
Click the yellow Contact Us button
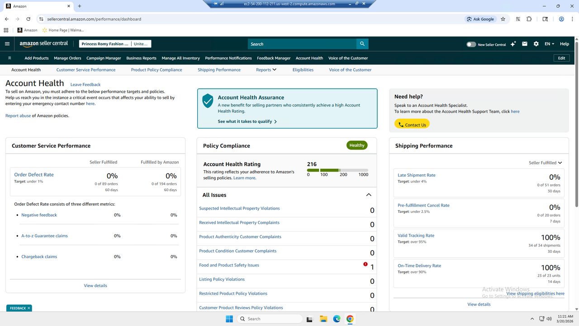pyautogui.click(x=412, y=125)
